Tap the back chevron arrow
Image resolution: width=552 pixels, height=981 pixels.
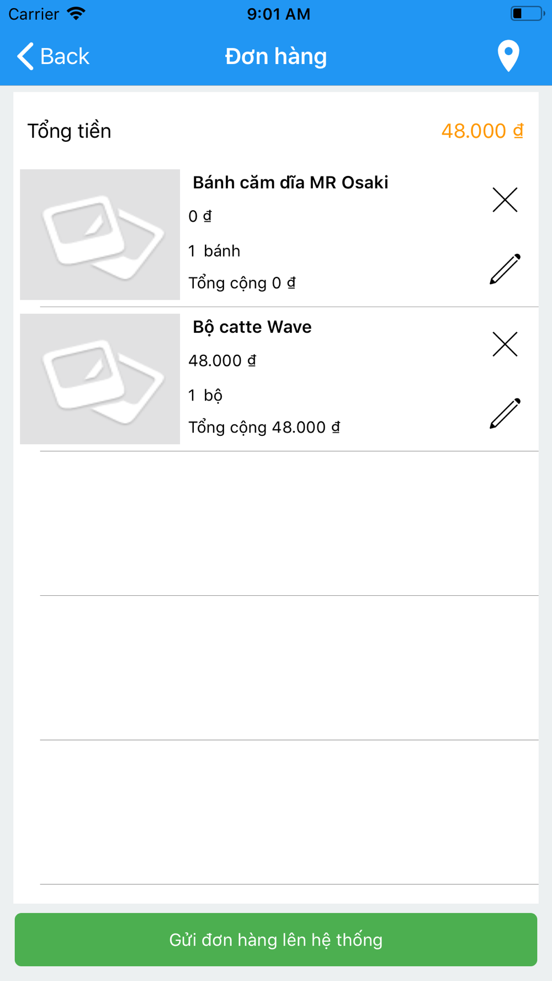pyautogui.click(x=25, y=56)
